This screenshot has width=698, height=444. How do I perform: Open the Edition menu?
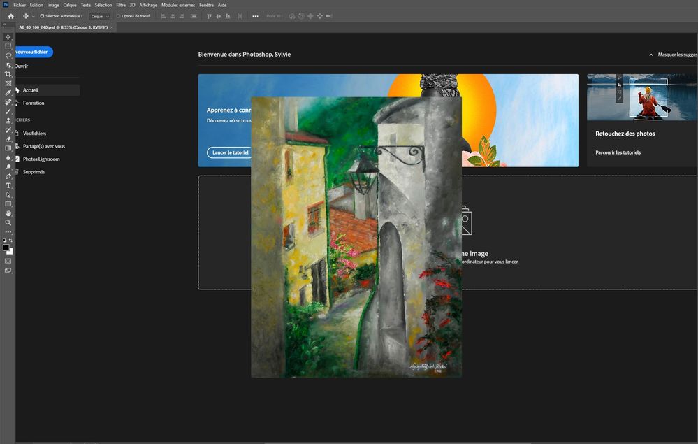36,5
